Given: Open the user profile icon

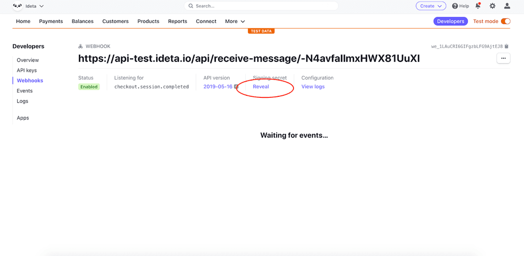Looking at the screenshot, I should coord(507,6).
